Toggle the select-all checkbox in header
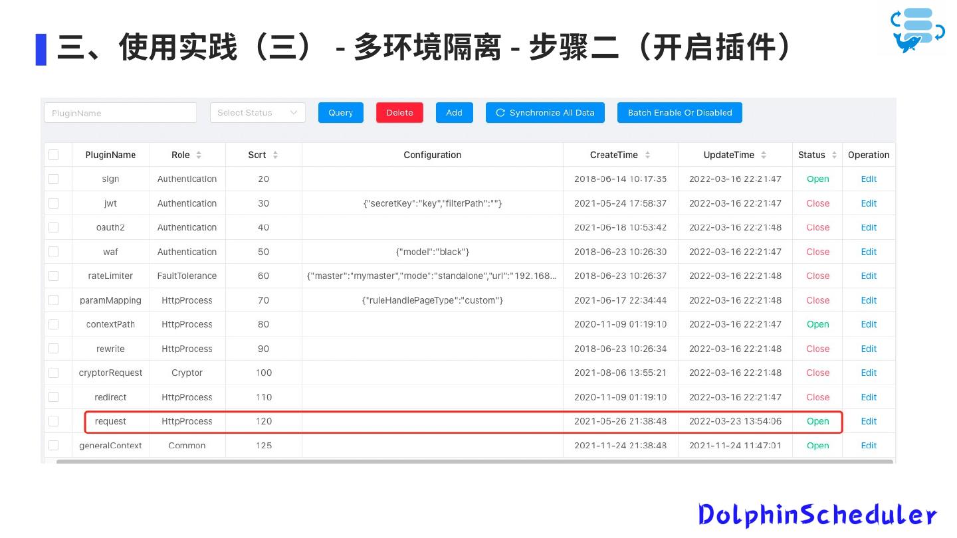The height and width of the screenshot is (538, 957). [54, 155]
